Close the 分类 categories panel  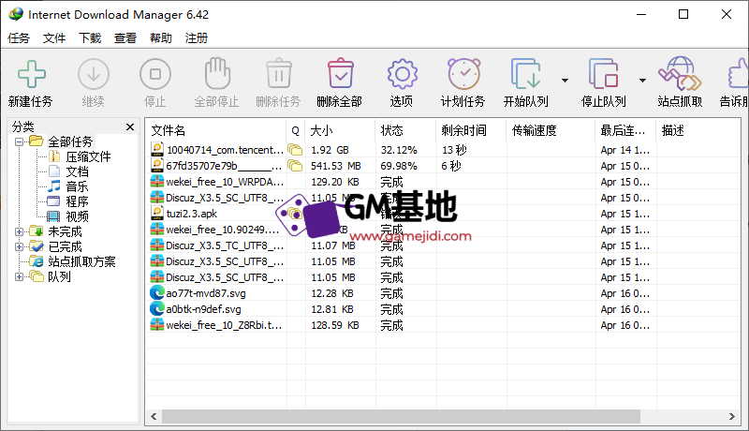pos(130,126)
